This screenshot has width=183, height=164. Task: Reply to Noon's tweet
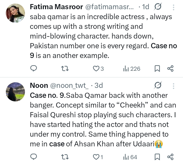tap(34, 156)
